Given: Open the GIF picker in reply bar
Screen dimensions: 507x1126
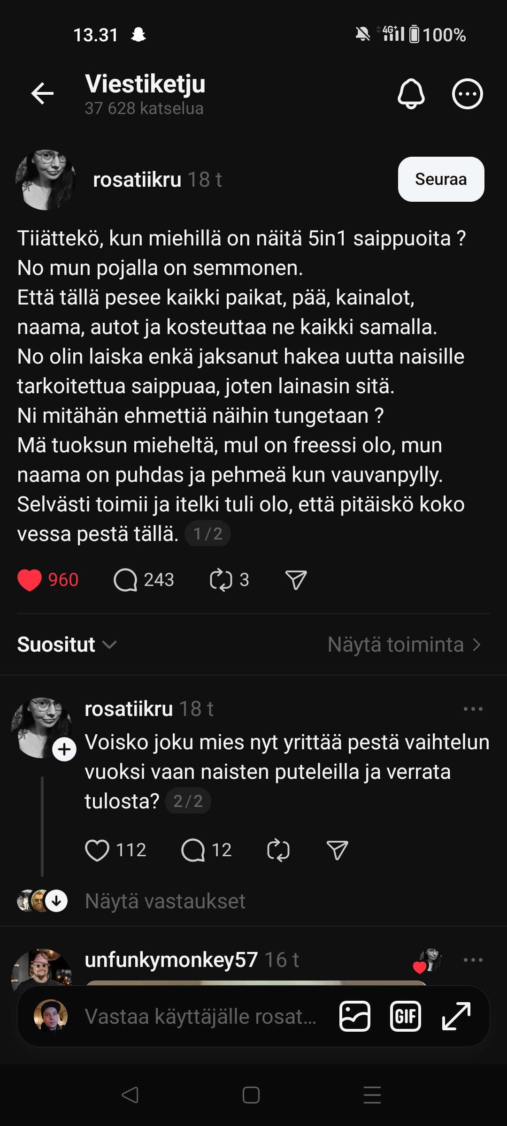Looking at the screenshot, I should coord(406,1017).
